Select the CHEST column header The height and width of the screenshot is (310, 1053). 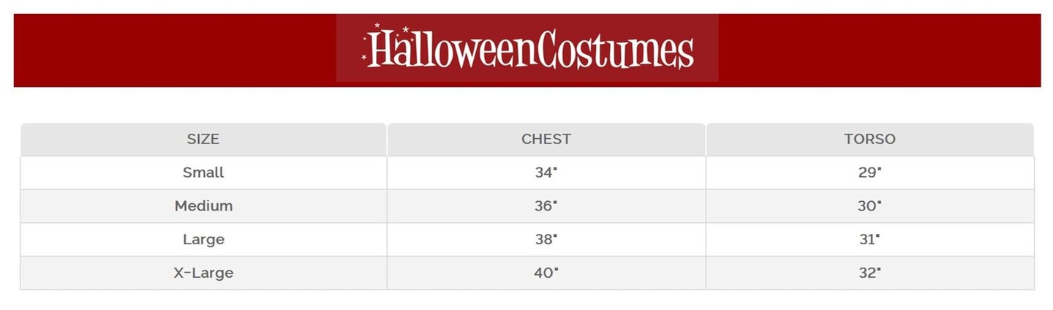tap(546, 139)
